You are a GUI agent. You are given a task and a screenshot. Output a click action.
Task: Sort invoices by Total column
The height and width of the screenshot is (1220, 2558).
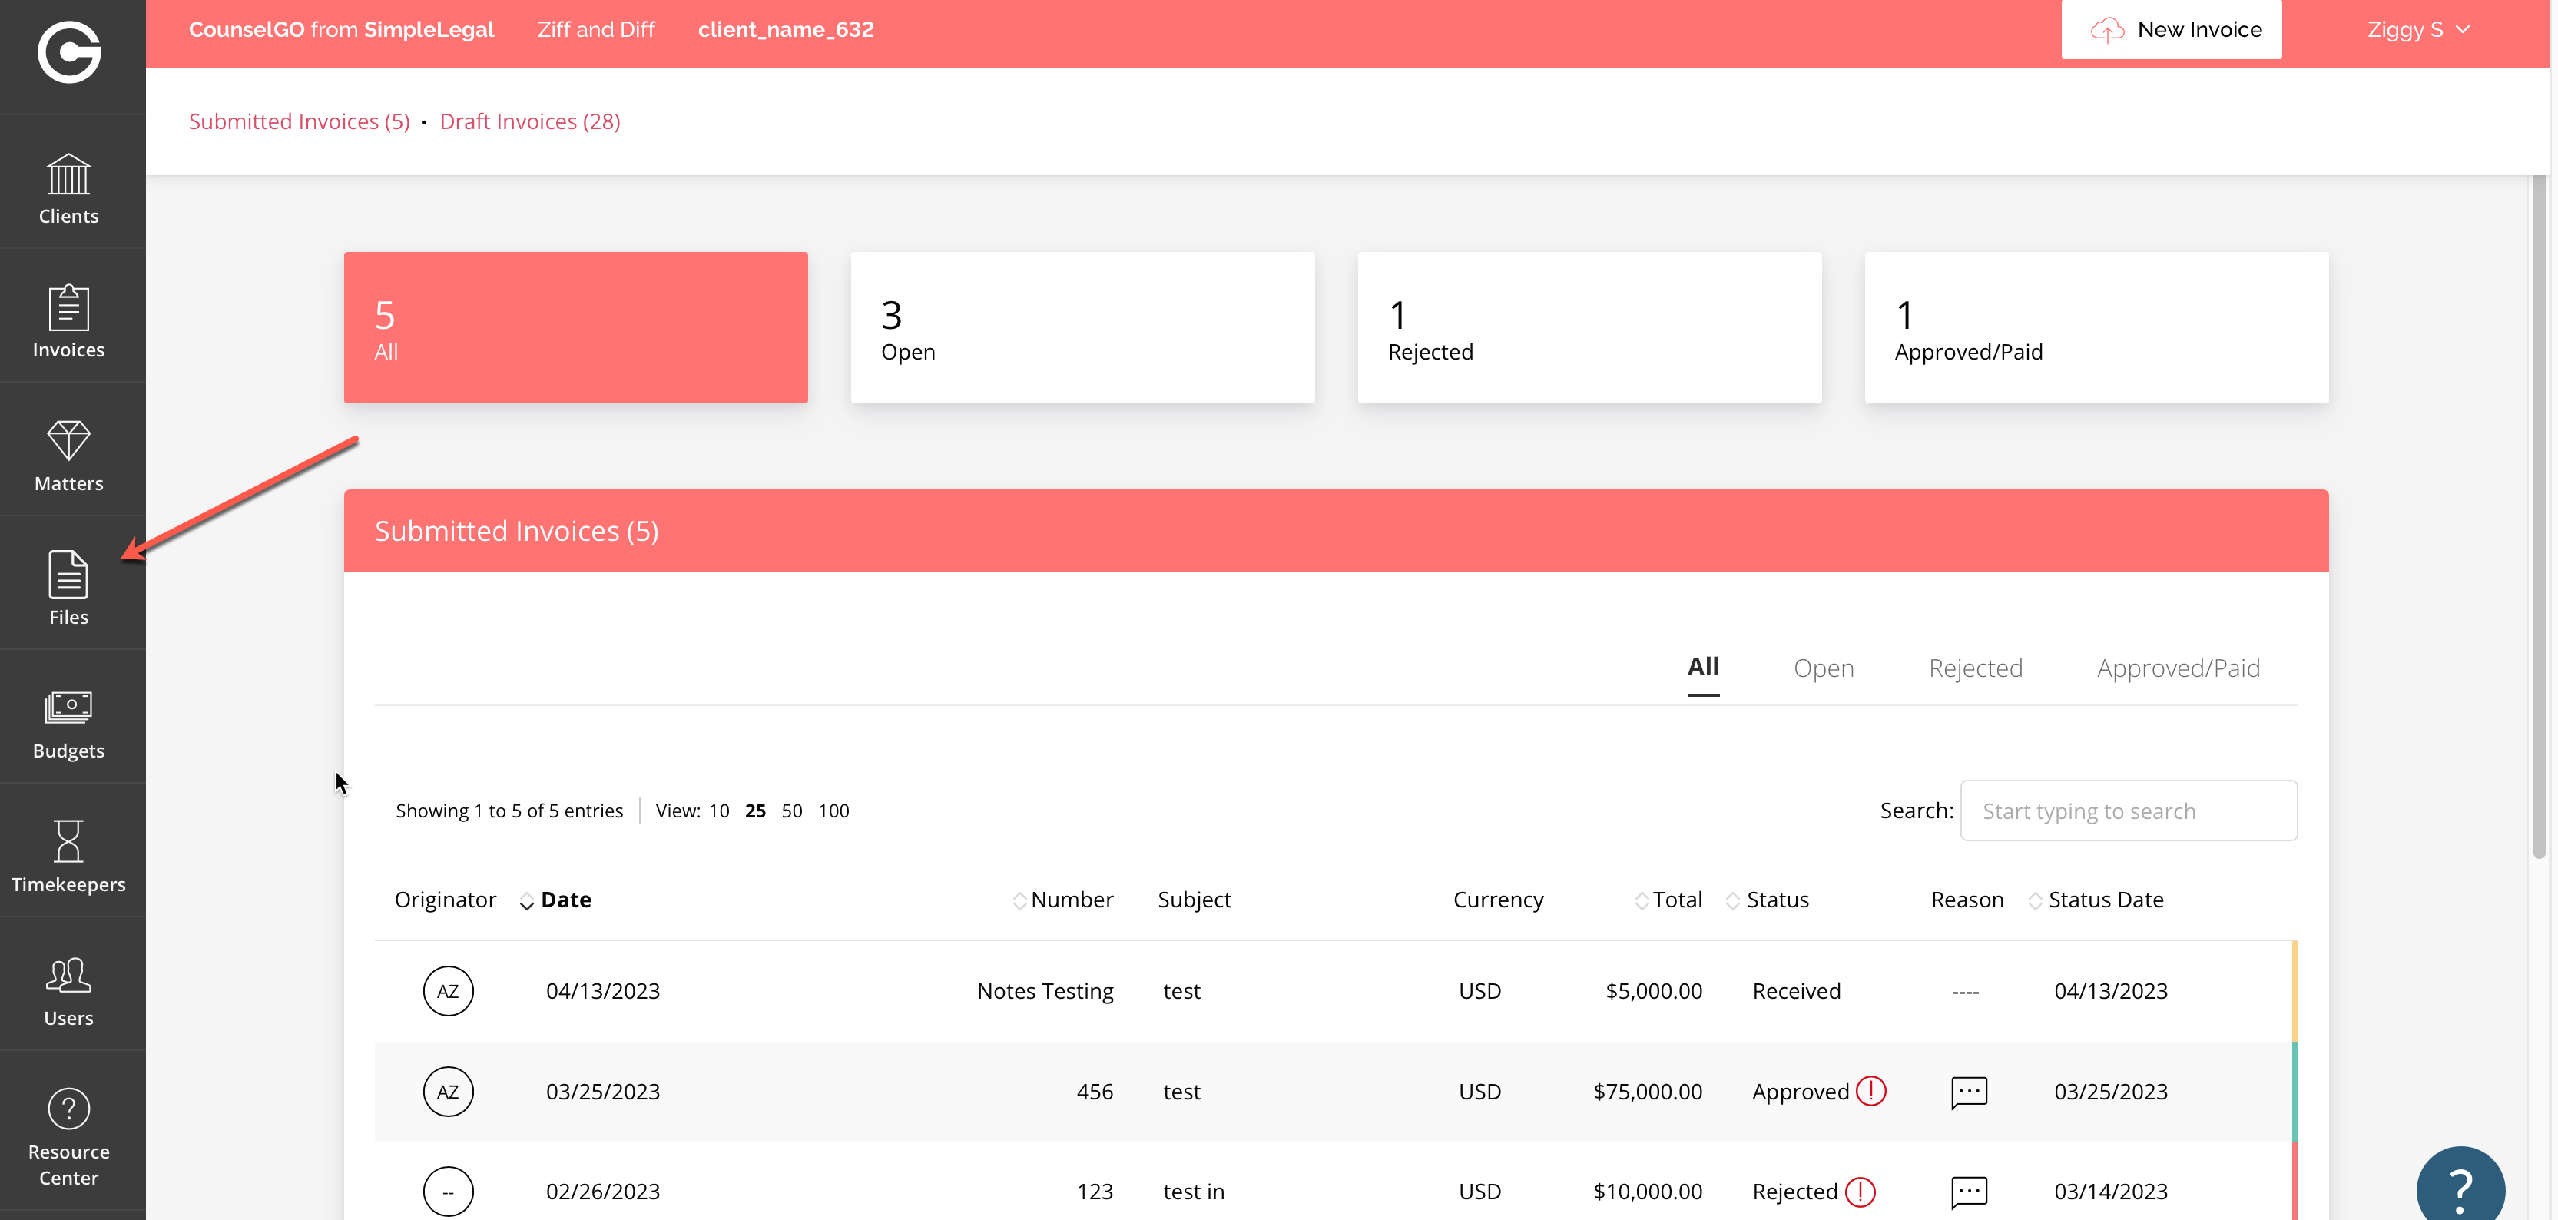[x=1676, y=899]
